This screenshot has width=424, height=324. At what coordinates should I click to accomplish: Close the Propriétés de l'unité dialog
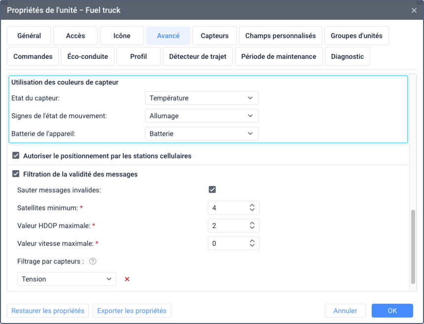tap(414, 10)
